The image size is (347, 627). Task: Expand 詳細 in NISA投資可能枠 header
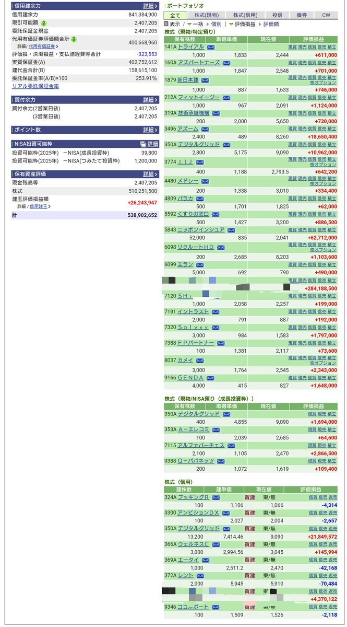[x=152, y=144]
